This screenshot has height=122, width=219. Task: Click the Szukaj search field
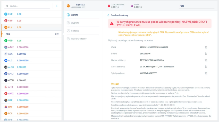27,6
